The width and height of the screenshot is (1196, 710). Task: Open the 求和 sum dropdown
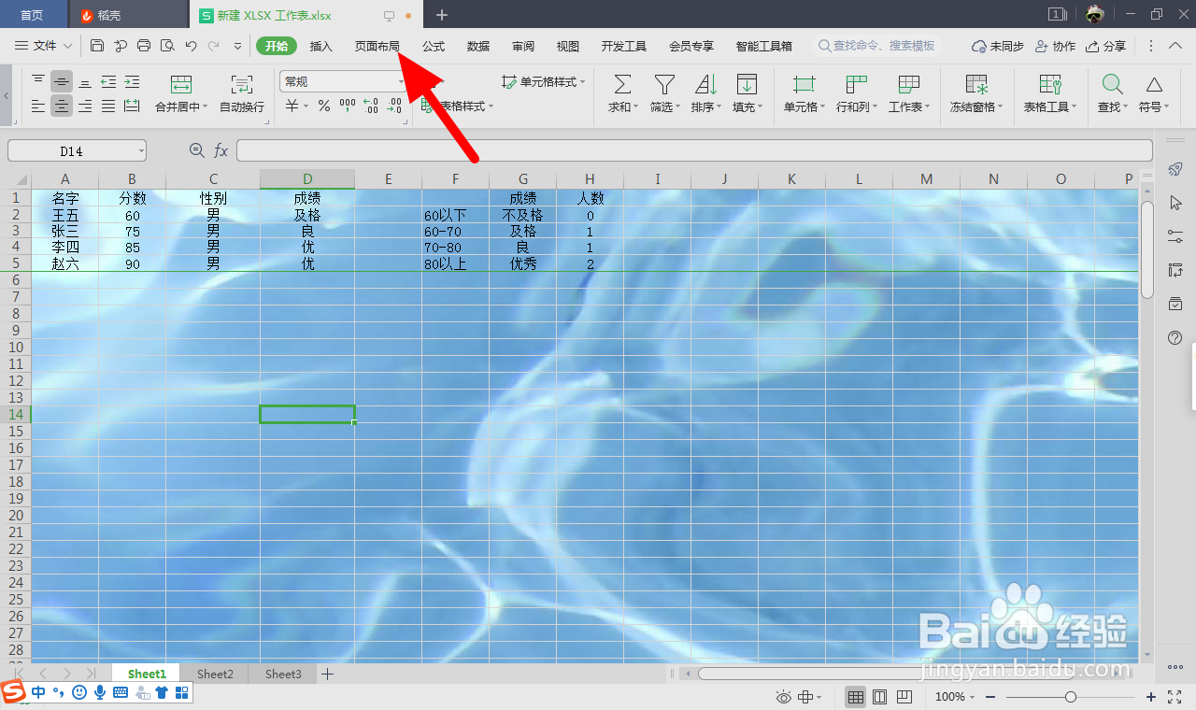[x=623, y=107]
